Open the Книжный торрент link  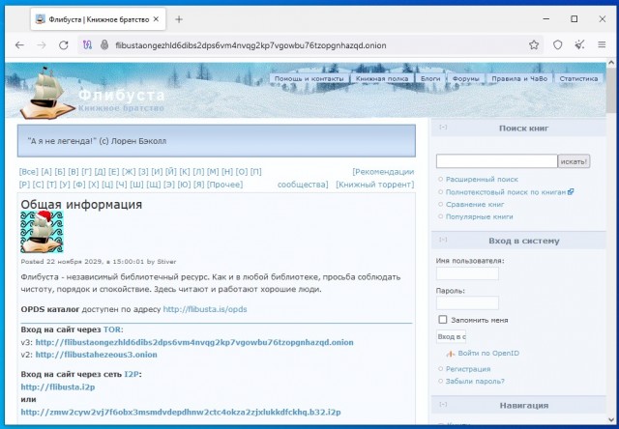375,185
